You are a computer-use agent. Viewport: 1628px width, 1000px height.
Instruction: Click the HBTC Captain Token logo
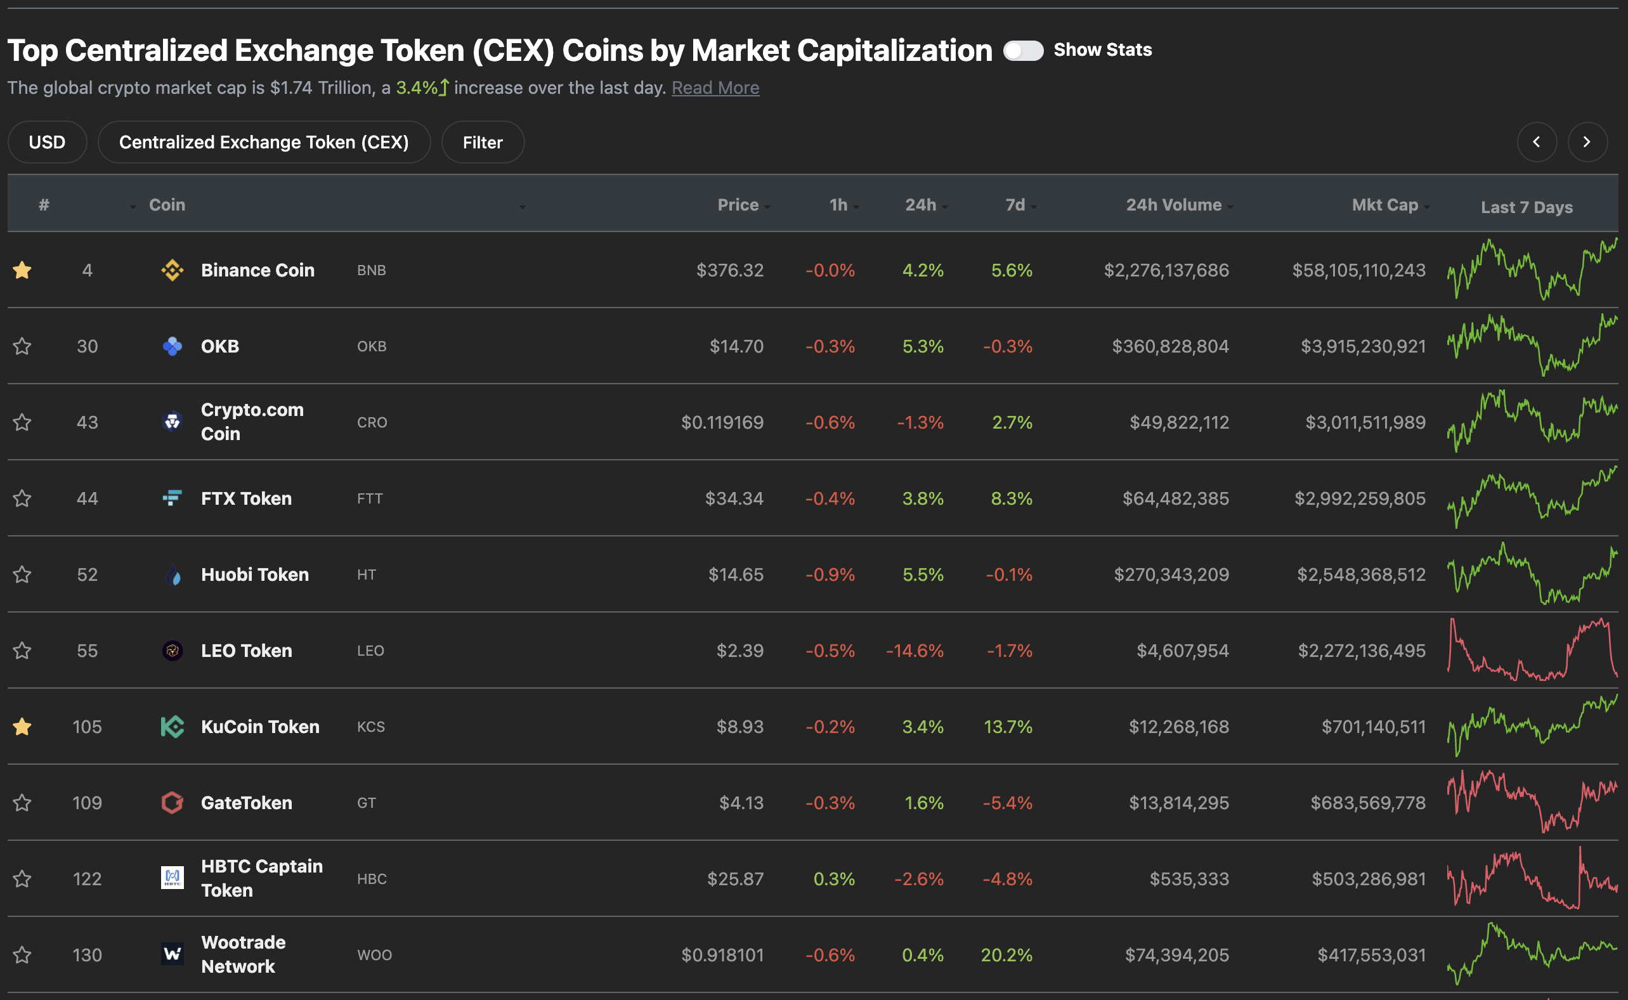pos(173,878)
